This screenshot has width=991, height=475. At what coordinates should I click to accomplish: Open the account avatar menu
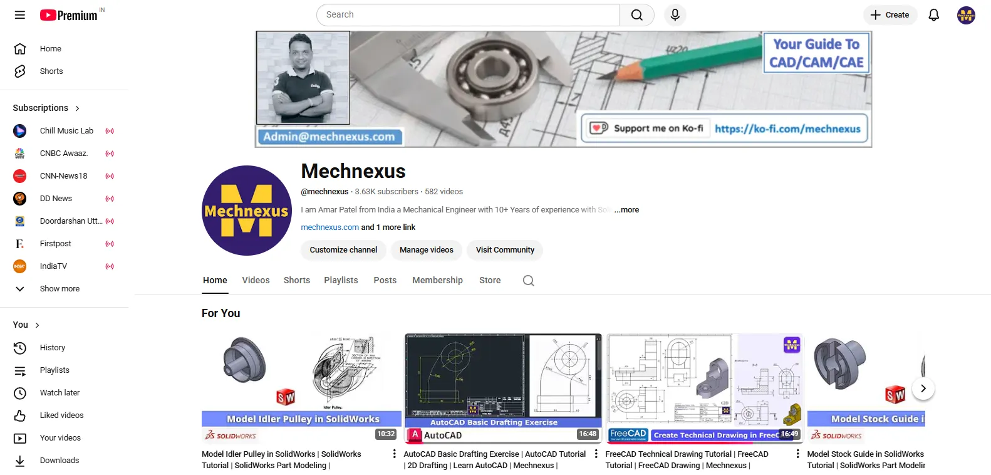pos(966,15)
